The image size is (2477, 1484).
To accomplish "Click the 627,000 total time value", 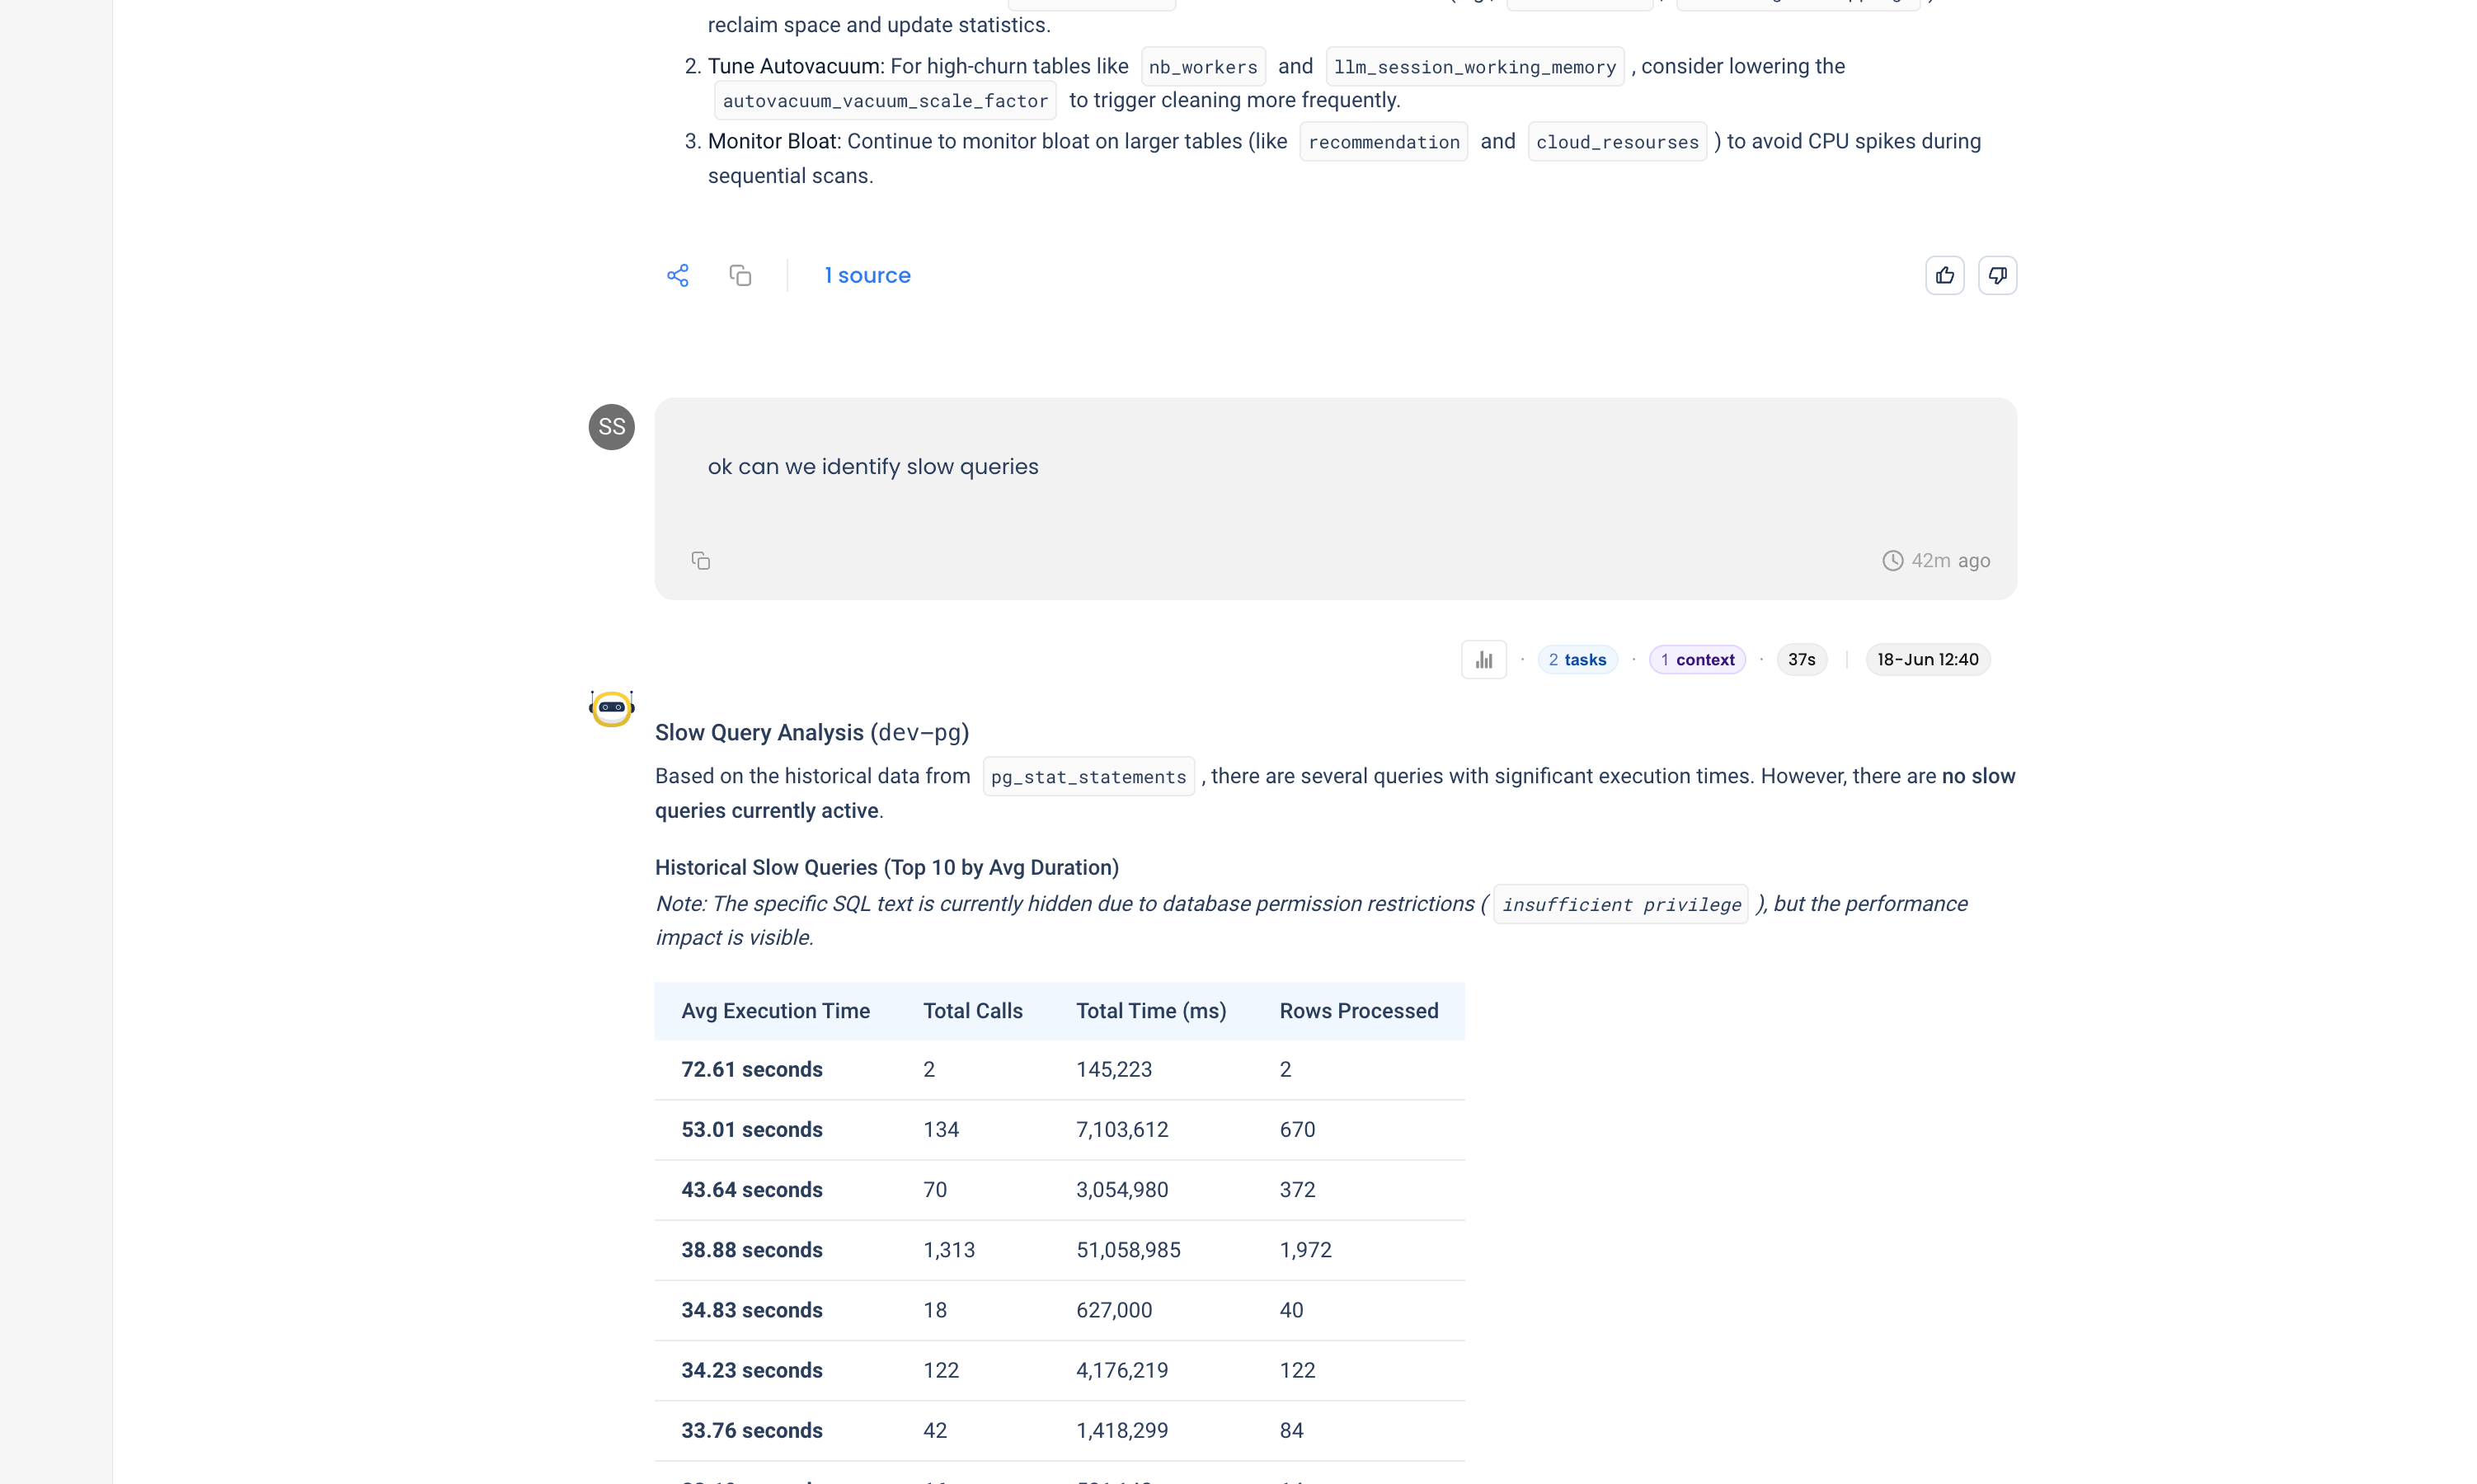I will click(1113, 1310).
